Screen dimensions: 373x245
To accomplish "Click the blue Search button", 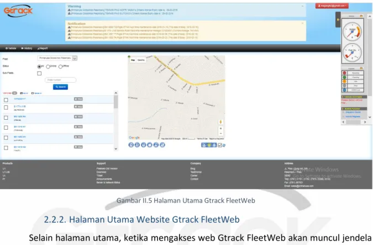I will click(x=60, y=87).
